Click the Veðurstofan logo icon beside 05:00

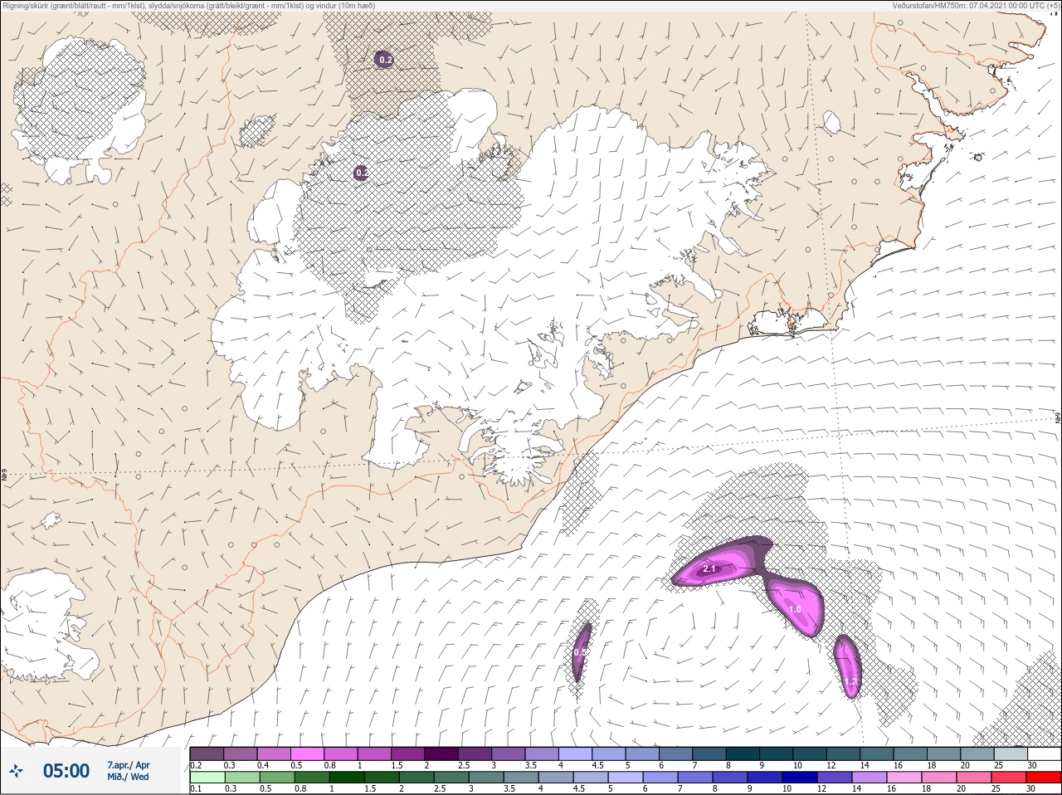(x=16, y=771)
